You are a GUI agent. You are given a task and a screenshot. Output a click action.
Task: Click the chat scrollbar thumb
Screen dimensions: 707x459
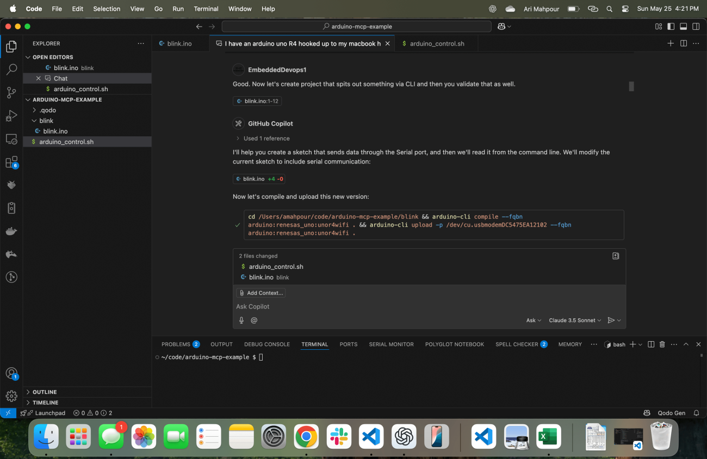631,86
